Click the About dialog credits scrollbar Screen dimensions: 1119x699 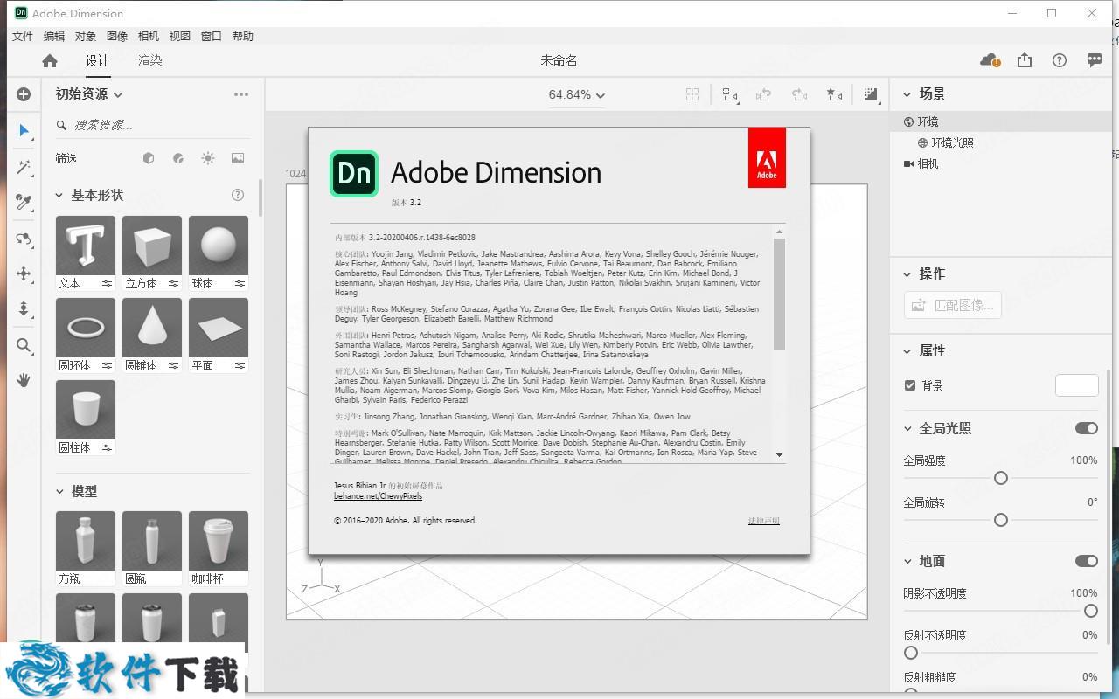[x=779, y=294]
